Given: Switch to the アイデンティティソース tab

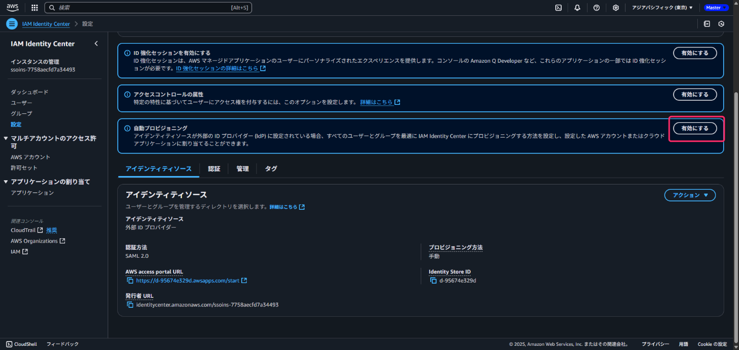Looking at the screenshot, I should [x=158, y=169].
